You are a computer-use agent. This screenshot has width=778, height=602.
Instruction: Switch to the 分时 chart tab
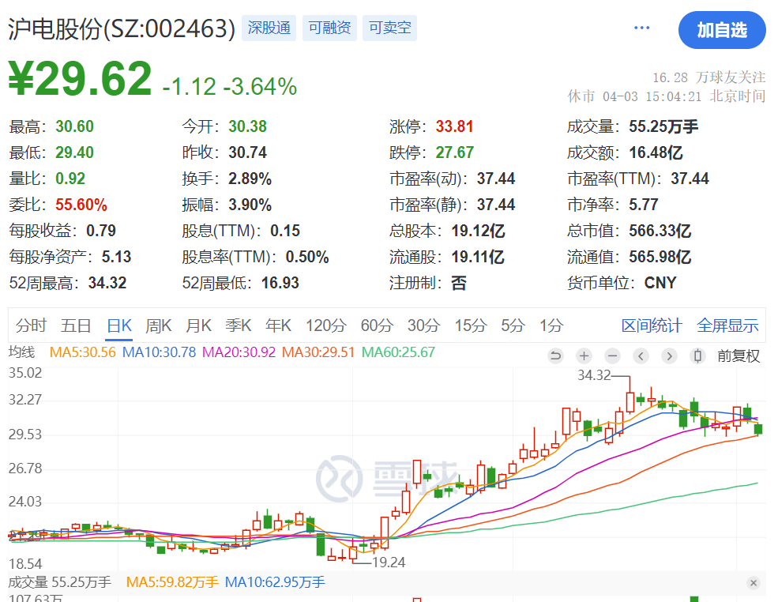tap(31, 325)
